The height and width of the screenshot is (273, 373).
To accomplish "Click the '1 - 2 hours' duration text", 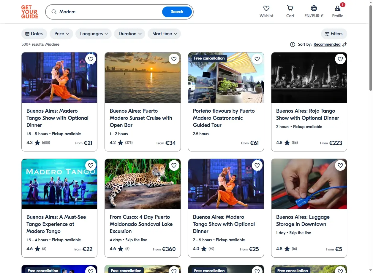I will pyautogui.click(x=119, y=134).
